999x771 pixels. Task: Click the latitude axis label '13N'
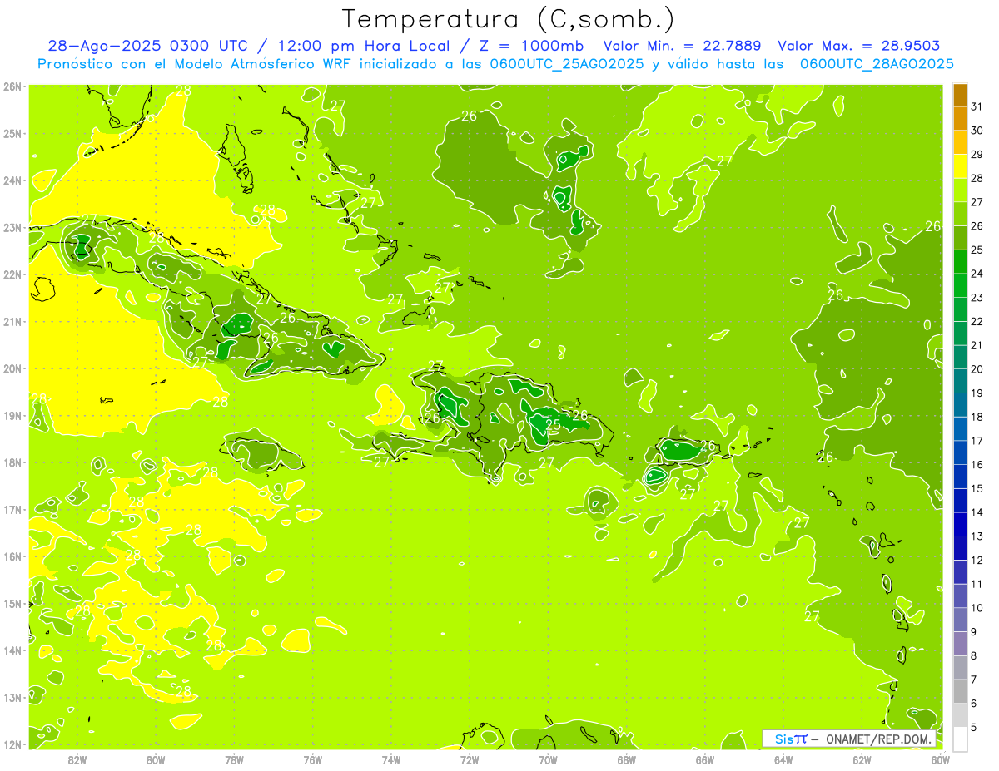click(12, 698)
